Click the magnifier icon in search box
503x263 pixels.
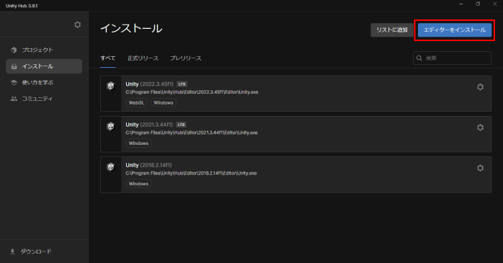point(419,58)
